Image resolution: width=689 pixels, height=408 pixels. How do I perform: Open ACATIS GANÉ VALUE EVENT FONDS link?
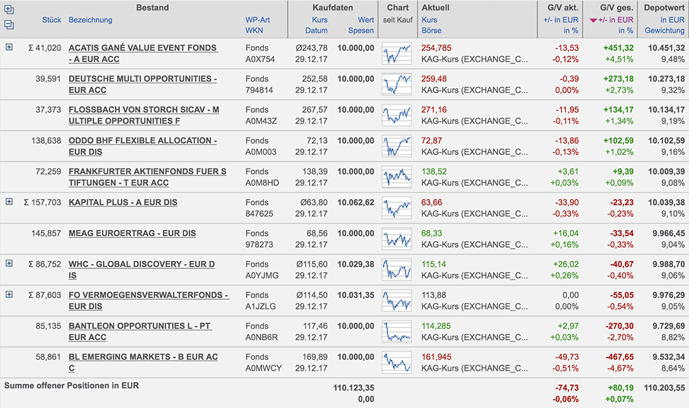[143, 53]
